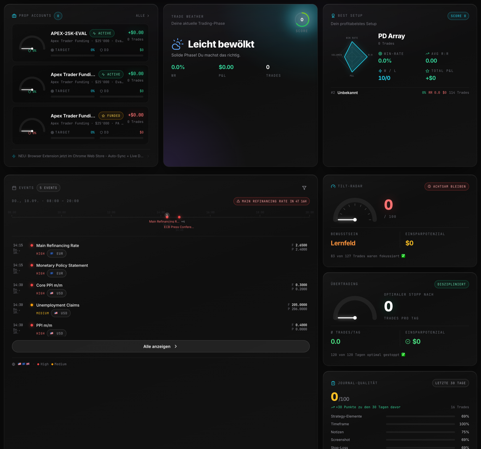481x449 pixels.
Task: Click the Strategy-Elemente progress bar
Action: (x=420, y=417)
